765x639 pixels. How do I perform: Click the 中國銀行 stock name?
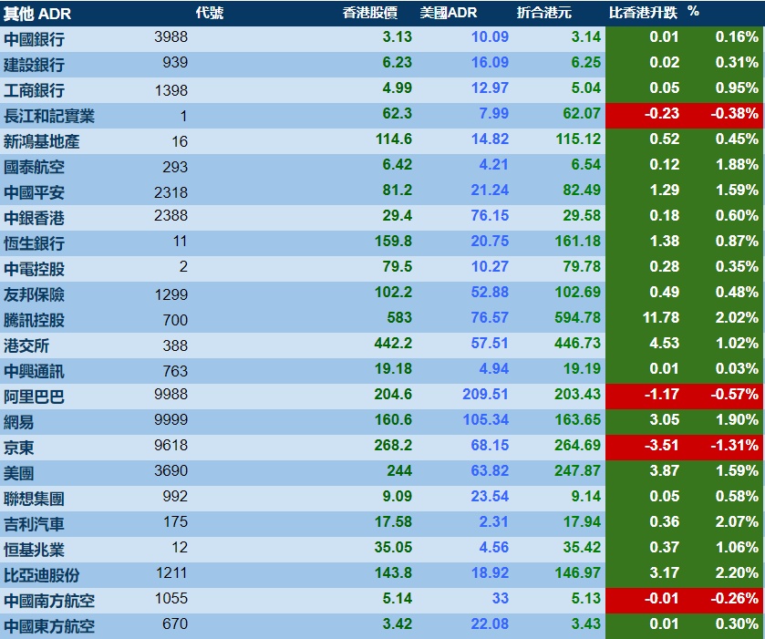(x=34, y=39)
